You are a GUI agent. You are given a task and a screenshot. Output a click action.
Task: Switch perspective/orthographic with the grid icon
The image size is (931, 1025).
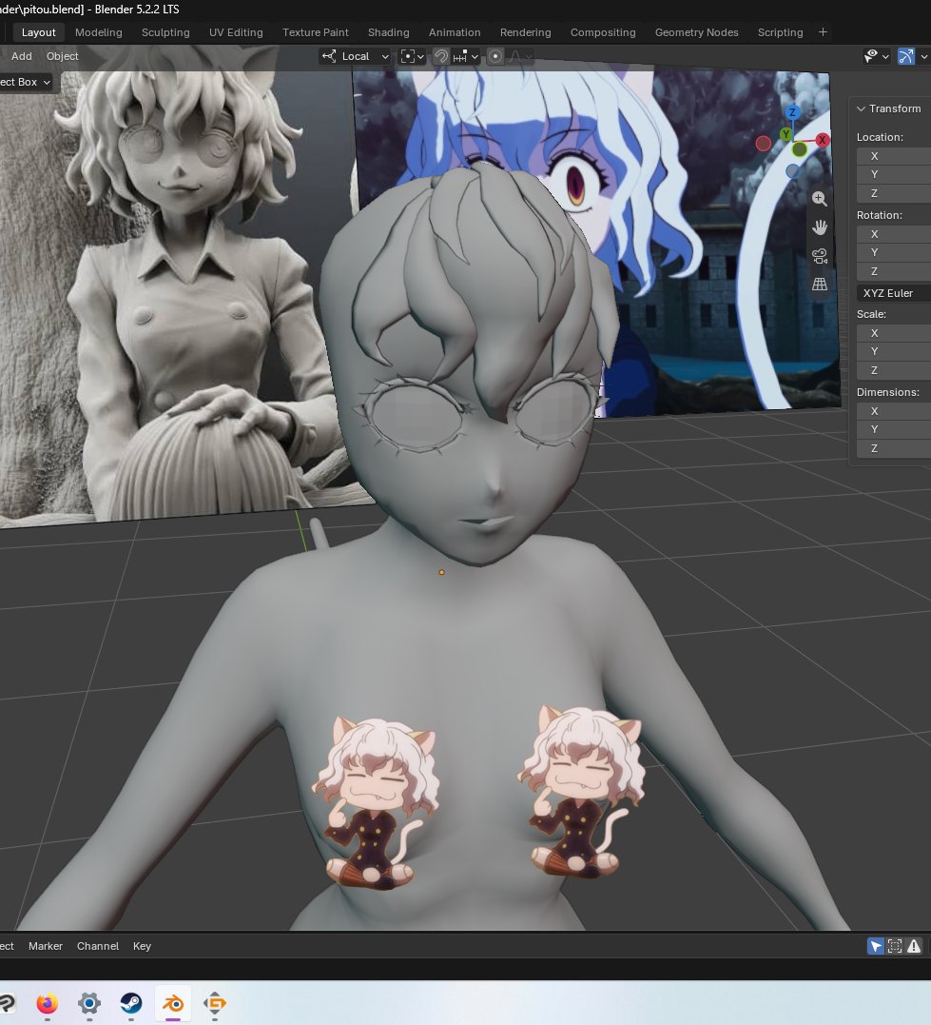click(x=820, y=285)
